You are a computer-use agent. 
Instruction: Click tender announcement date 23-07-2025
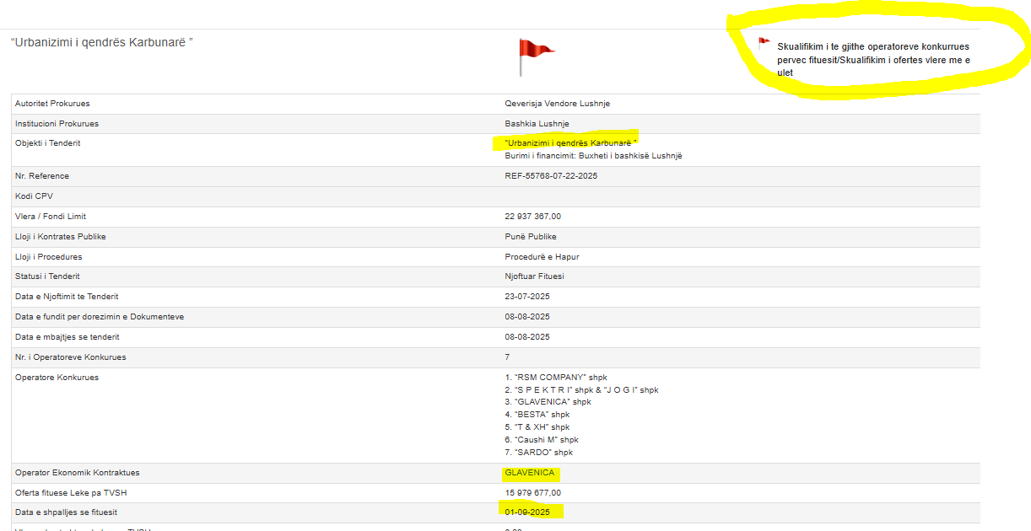(x=527, y=297)
